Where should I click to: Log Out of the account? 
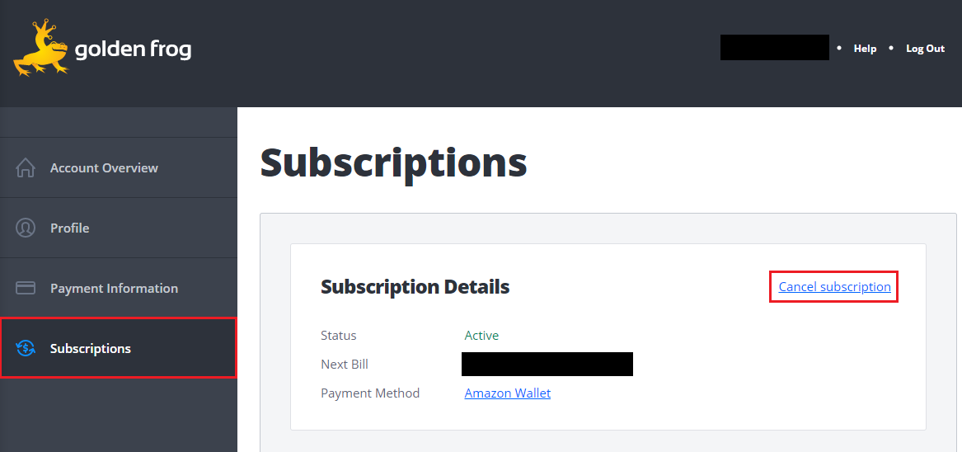925,49
